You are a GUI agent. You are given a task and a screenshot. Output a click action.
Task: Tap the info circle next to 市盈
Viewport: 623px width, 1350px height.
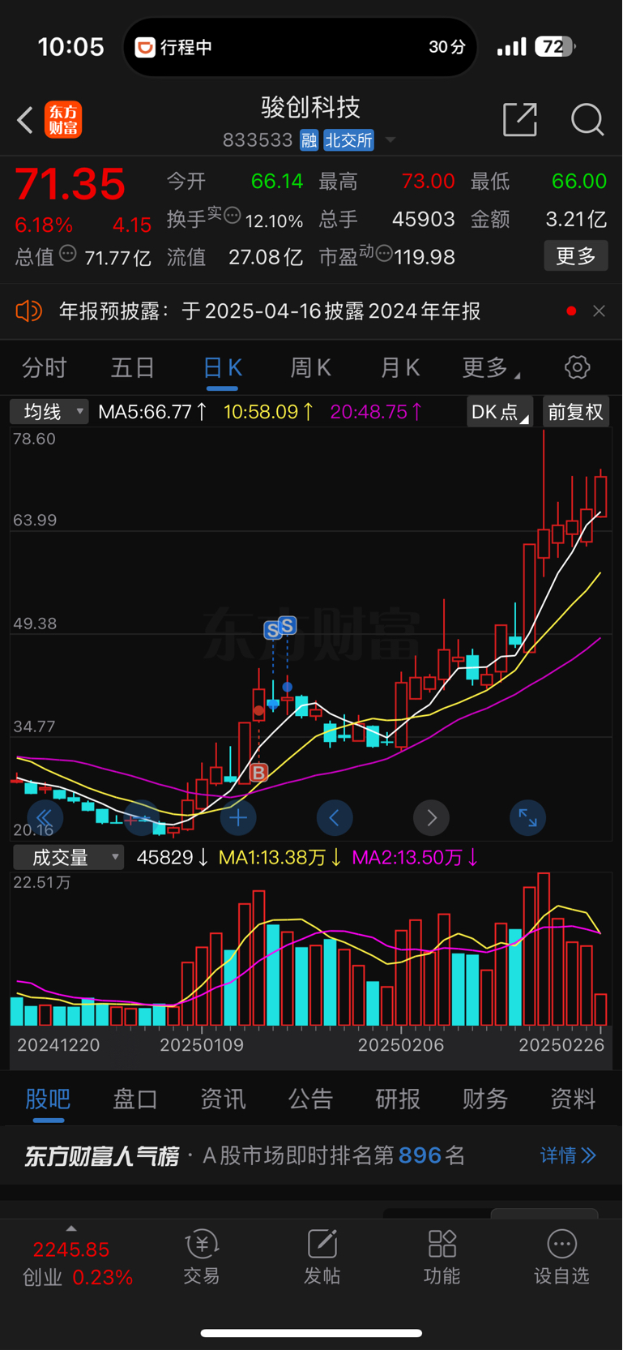click(384, 254)
